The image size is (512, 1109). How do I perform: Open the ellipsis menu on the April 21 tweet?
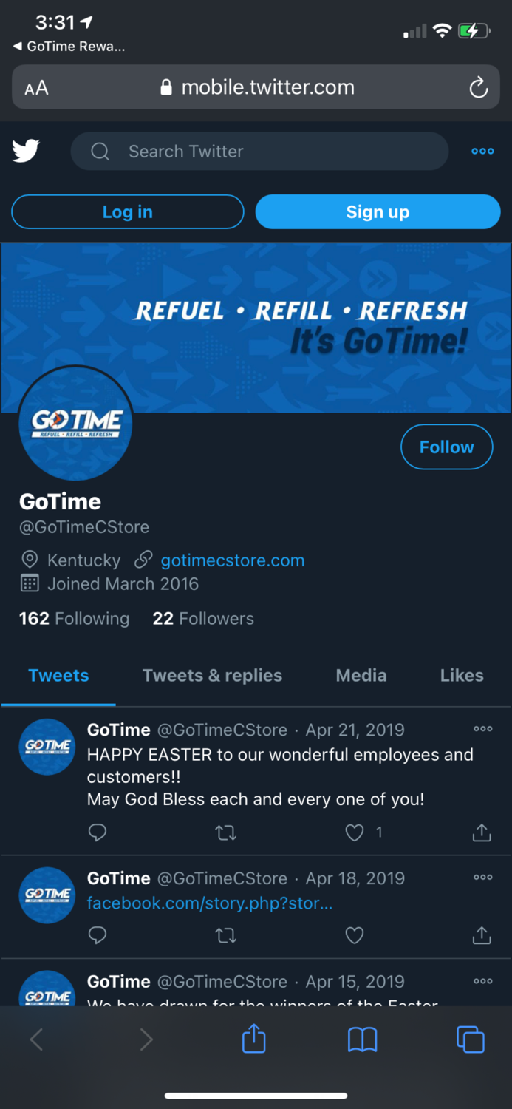tap(482, 729)
